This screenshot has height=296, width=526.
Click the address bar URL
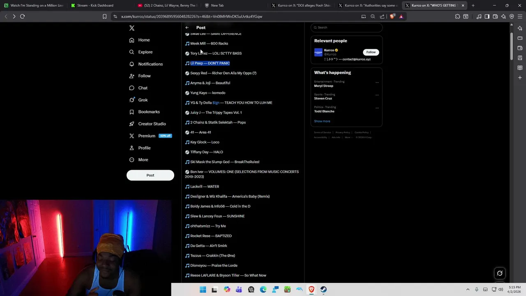191,16
